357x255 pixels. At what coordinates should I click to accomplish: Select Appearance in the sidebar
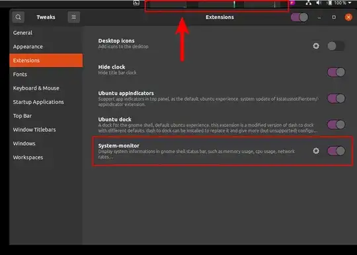click(28, 47)
